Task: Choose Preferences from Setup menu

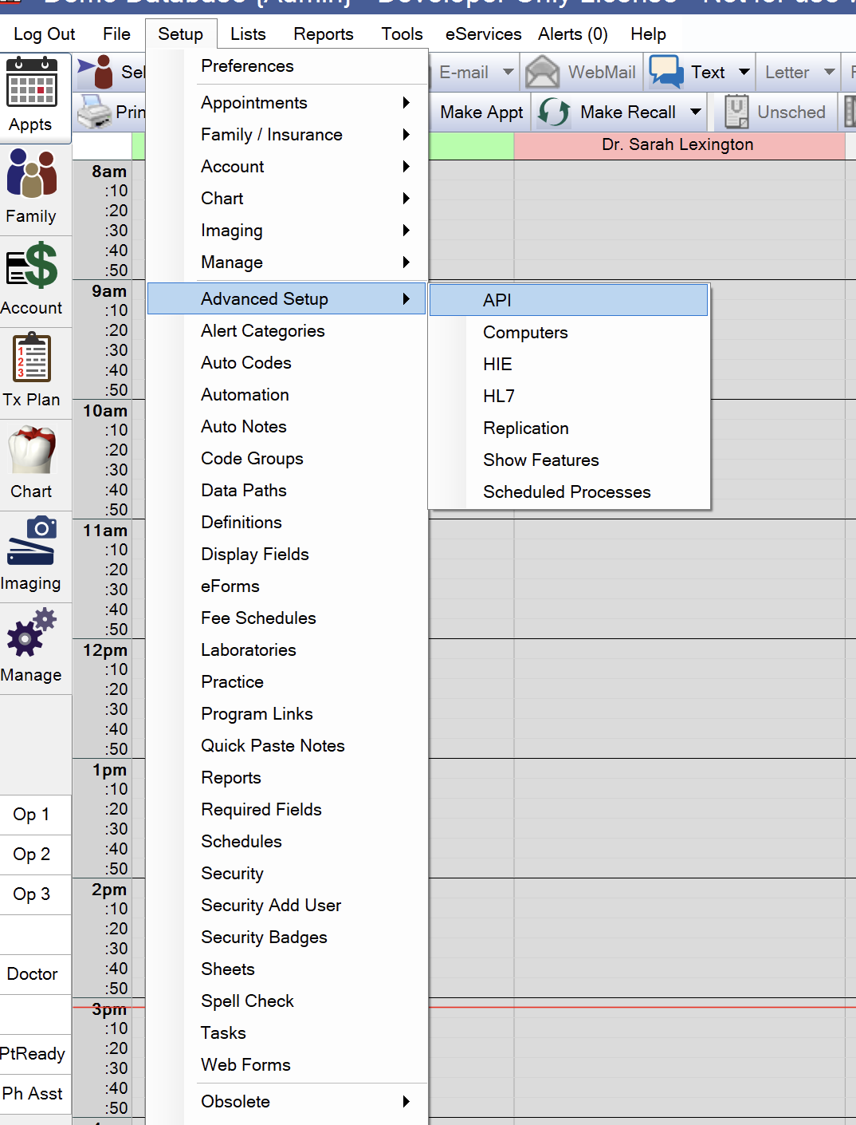Action: point(287,66)
